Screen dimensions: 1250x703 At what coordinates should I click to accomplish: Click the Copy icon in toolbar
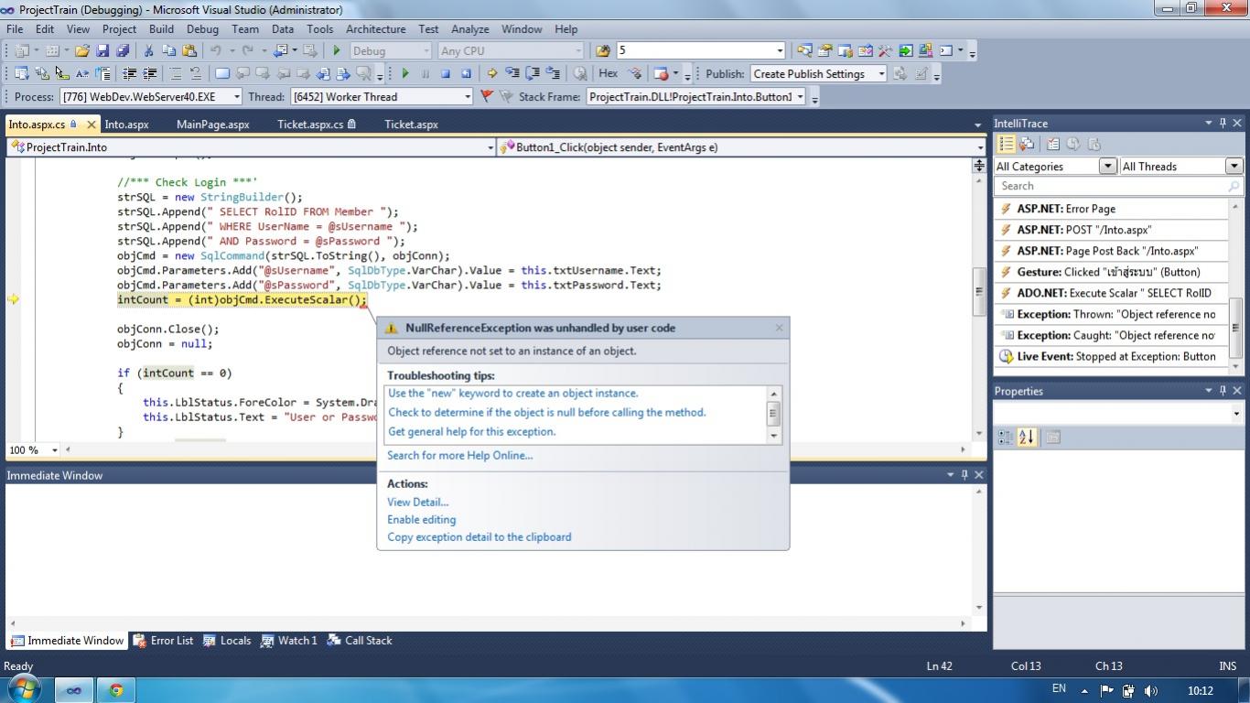(x=169, y=51)
